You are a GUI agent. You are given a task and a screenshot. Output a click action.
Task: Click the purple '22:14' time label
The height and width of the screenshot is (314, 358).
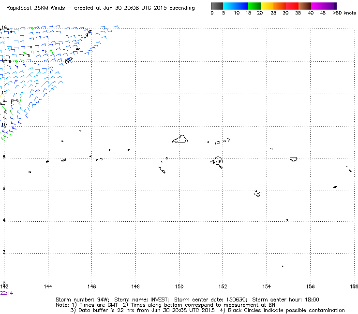pyautogui.click(x=7, y=293)
